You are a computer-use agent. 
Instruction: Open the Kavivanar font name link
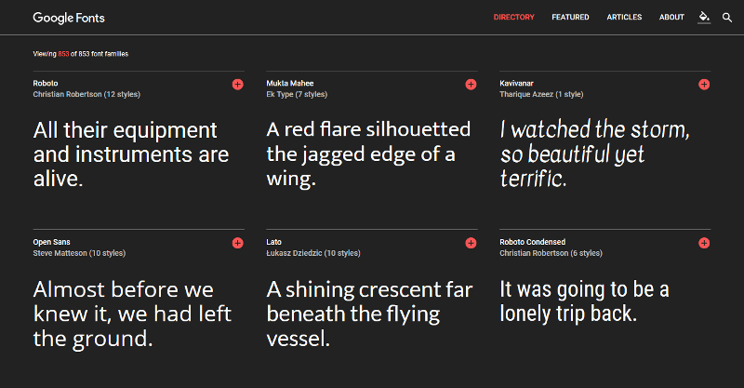[516, 83]
